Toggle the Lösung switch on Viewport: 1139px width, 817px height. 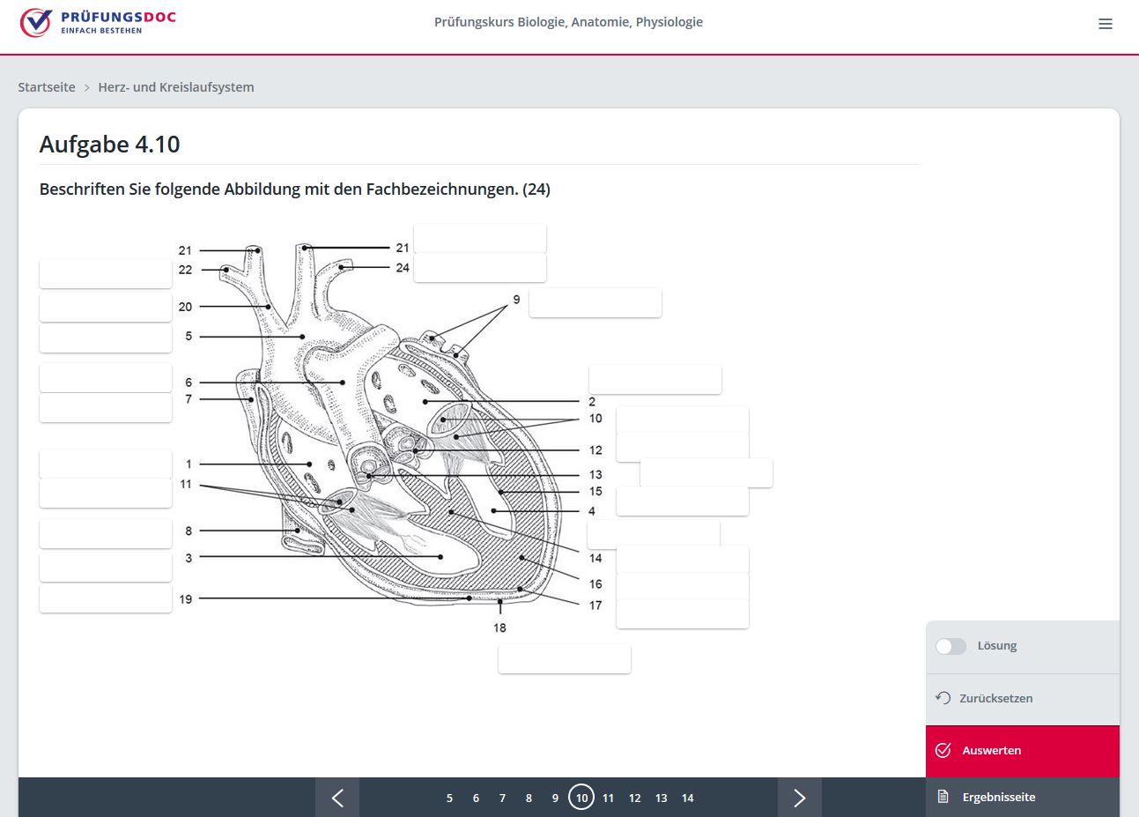(x=950, y=646)
